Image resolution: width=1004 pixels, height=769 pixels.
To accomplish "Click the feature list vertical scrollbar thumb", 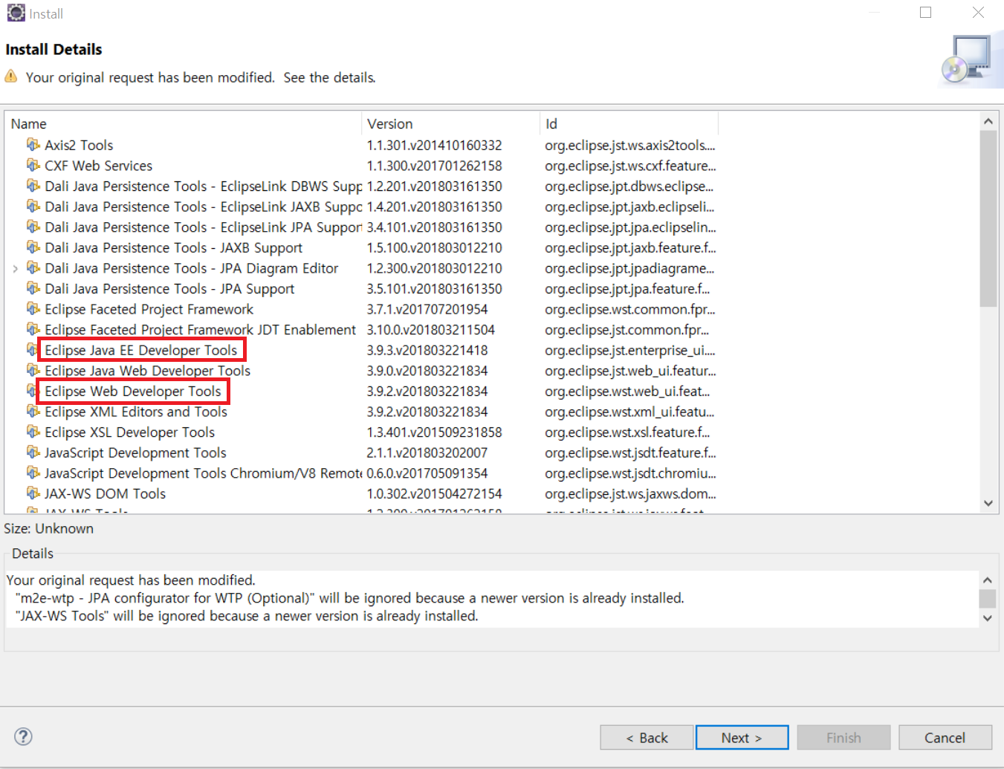I will [x=988, y=218].
